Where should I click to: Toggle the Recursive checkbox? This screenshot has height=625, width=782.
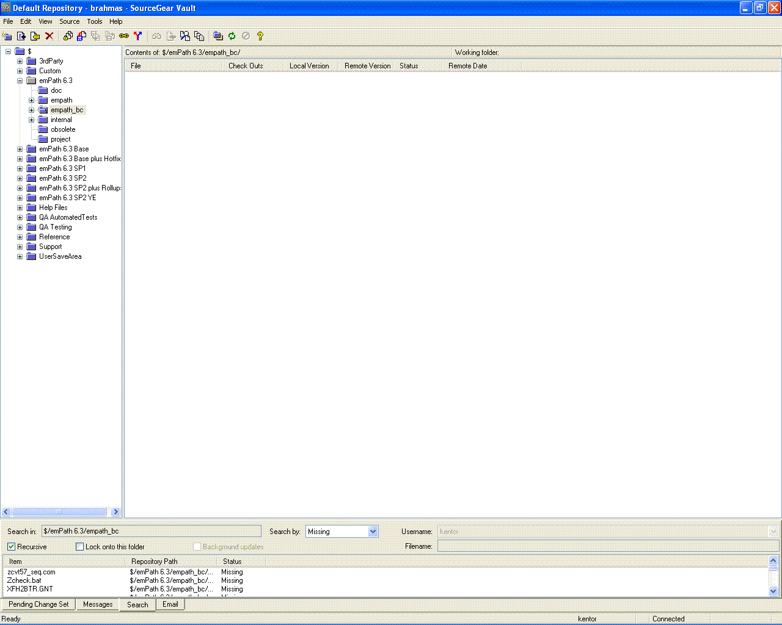[x=11, y=546]
